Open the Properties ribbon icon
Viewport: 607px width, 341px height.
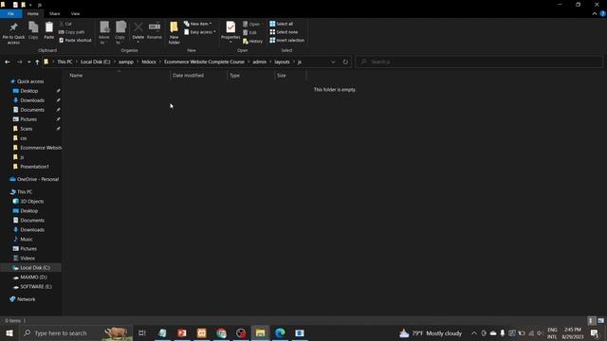click(x=230, y=31)
